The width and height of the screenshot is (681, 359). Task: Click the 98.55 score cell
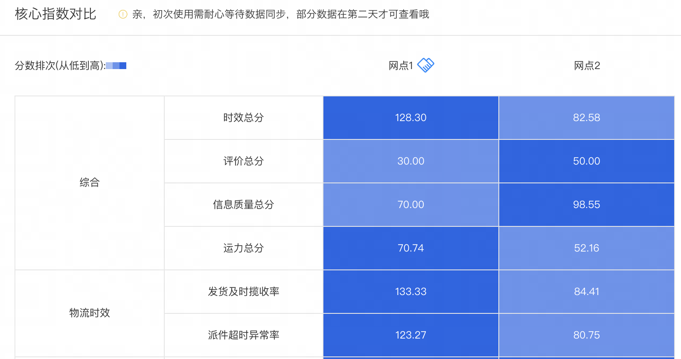click(586, 205)
